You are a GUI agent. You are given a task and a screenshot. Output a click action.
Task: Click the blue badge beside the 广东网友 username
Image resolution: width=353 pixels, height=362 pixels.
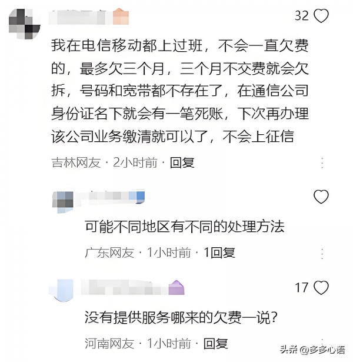(137, 196)
